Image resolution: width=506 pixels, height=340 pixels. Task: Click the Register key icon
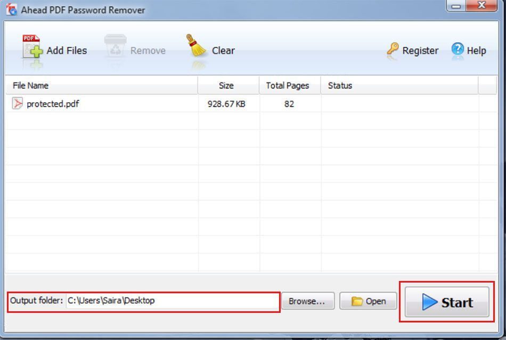click(393, 49)
